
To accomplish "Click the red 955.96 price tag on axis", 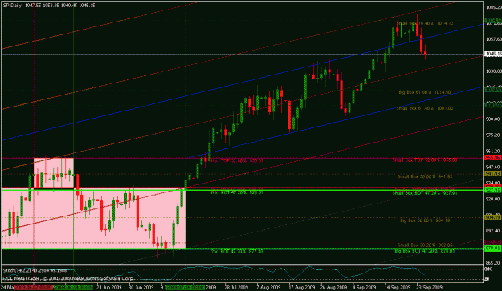I will tap(493, 158).
